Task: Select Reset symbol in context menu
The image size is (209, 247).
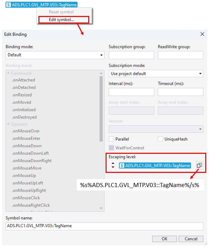Action: [x=61, y=12]
